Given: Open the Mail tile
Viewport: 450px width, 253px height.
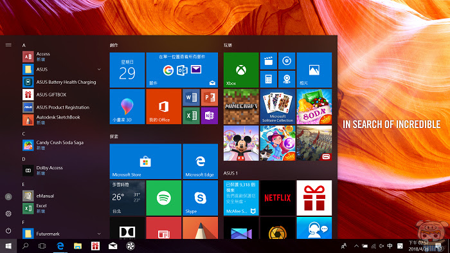Looking at the screenshot, I should tap(182, 70).
